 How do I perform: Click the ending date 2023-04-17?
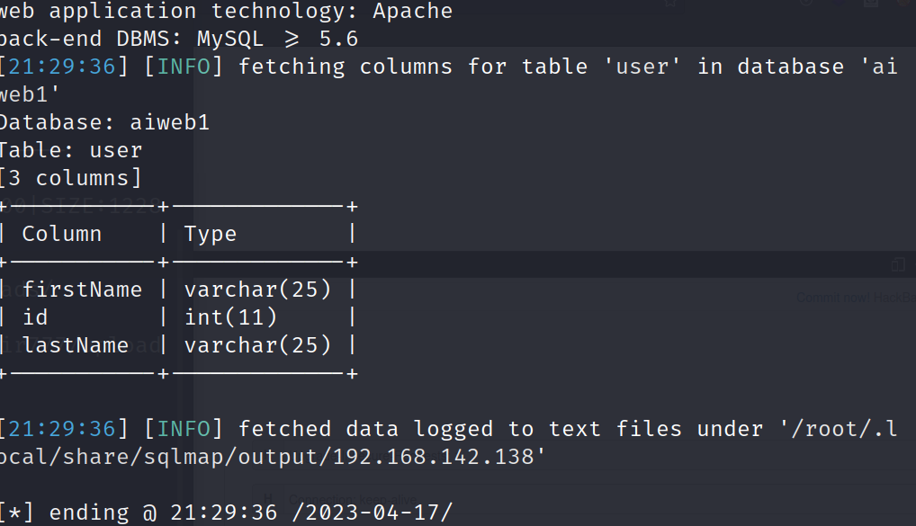pos(373,513)
